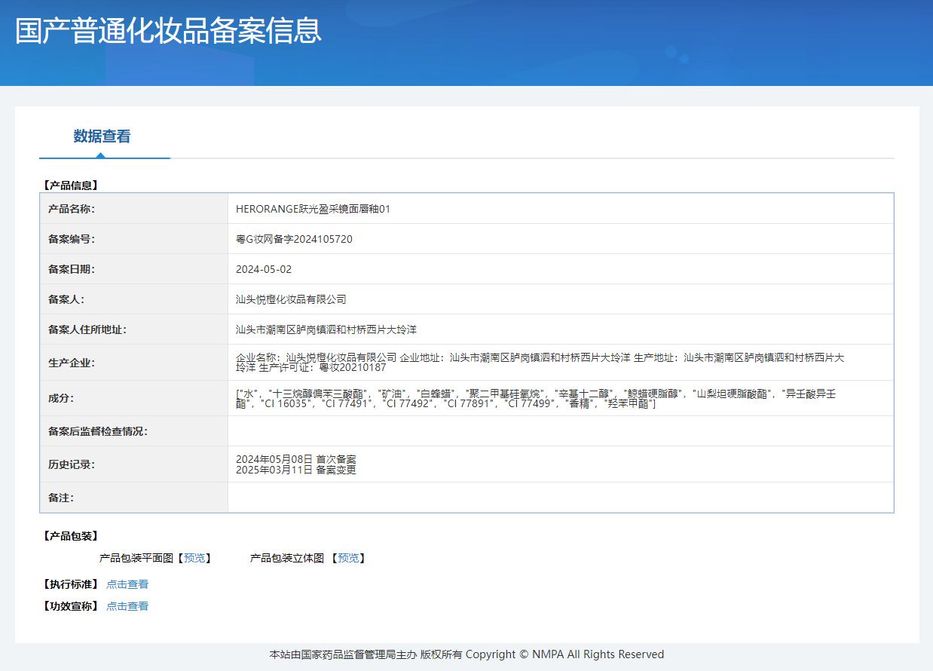Click the empty 备案后监督检查情况 value cell
The height and width of the screenshot is (671, 933).
(560, 431)
